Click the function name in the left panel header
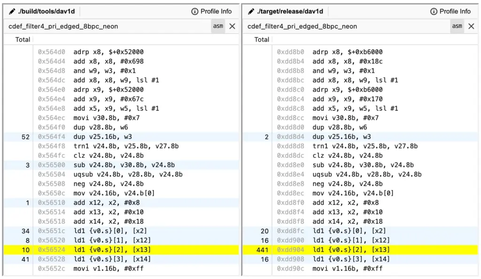Image resolution: width=481 pixels, height=279 pixels. pyautogui.click(x=63, y=26)
